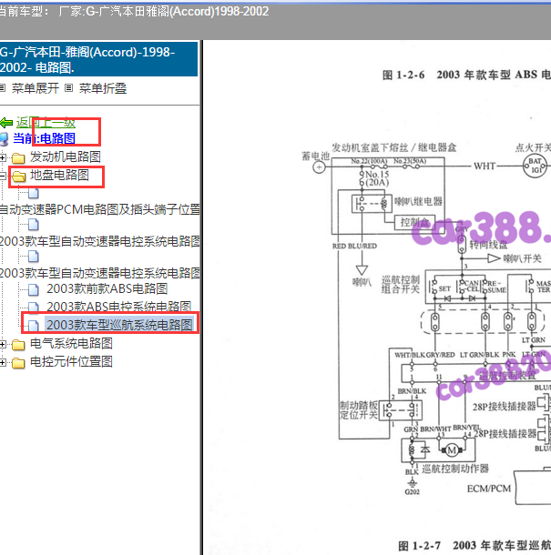
Task: Click the 喇叭继电器 label in diagram
Action: click(x=418, y=202)
